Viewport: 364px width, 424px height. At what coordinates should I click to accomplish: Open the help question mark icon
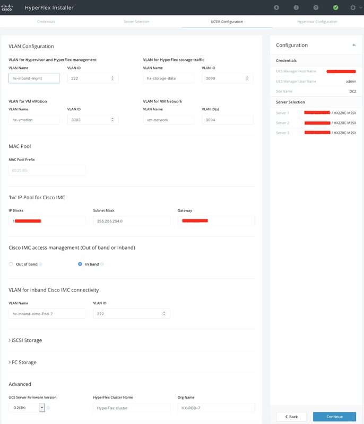pos(316,7)
